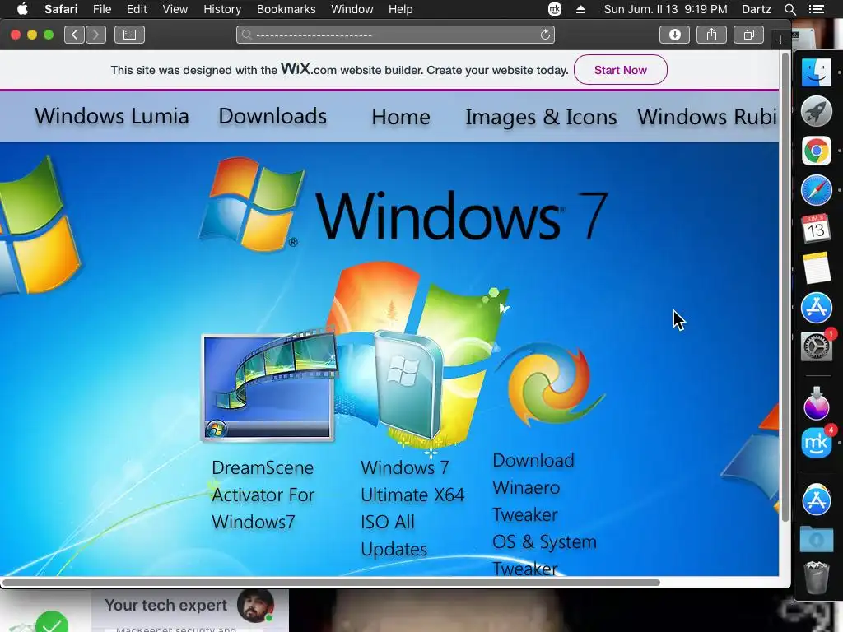This screenshot has height=632, width=843.
Task: Open the Safari downloads button
Action: coord(675,35)
